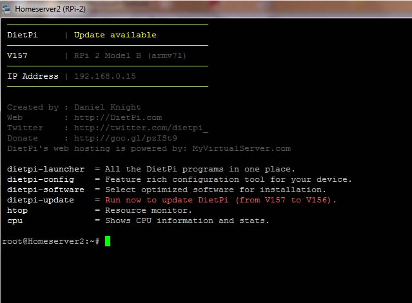
Task: Click 'Shows CPU information and stats.' text
Action: click(187, 220)
